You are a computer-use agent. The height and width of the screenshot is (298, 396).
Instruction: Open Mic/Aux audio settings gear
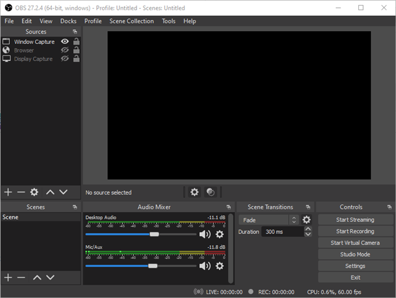tap(220, 266)
